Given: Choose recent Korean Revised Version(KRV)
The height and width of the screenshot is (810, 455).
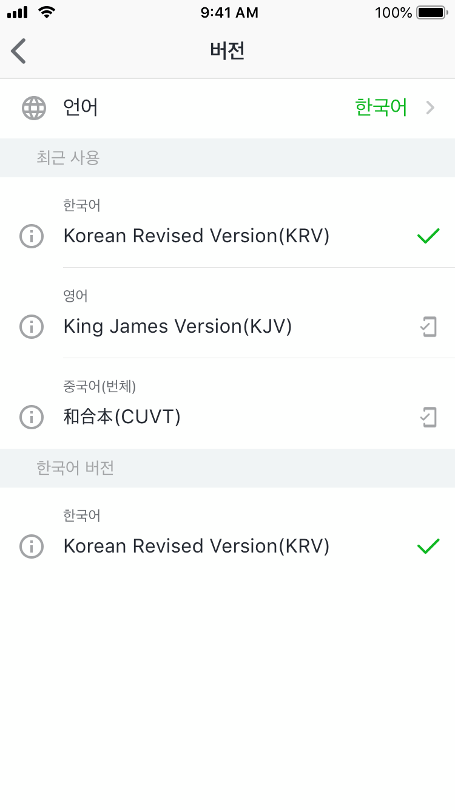Looking at the screenshot, I should pyautogui.click(x=197, y=236).
